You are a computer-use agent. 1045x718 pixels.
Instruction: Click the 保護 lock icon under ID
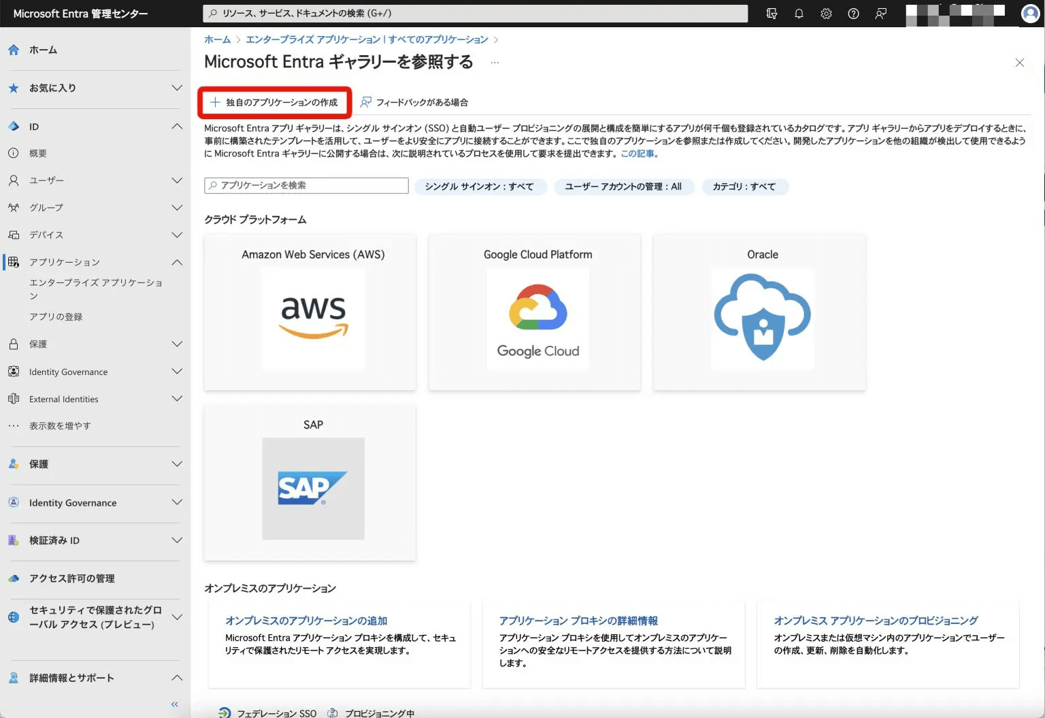point(14,344)
